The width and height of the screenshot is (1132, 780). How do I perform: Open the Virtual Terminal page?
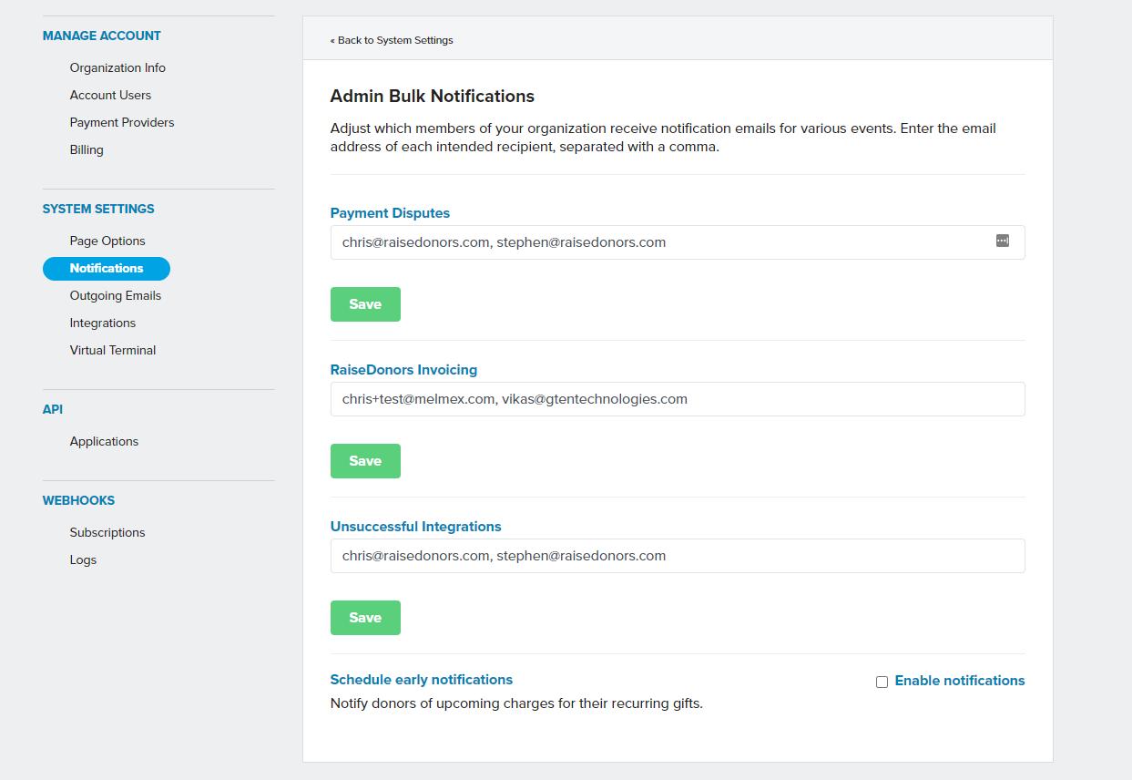tap(113, 350)
